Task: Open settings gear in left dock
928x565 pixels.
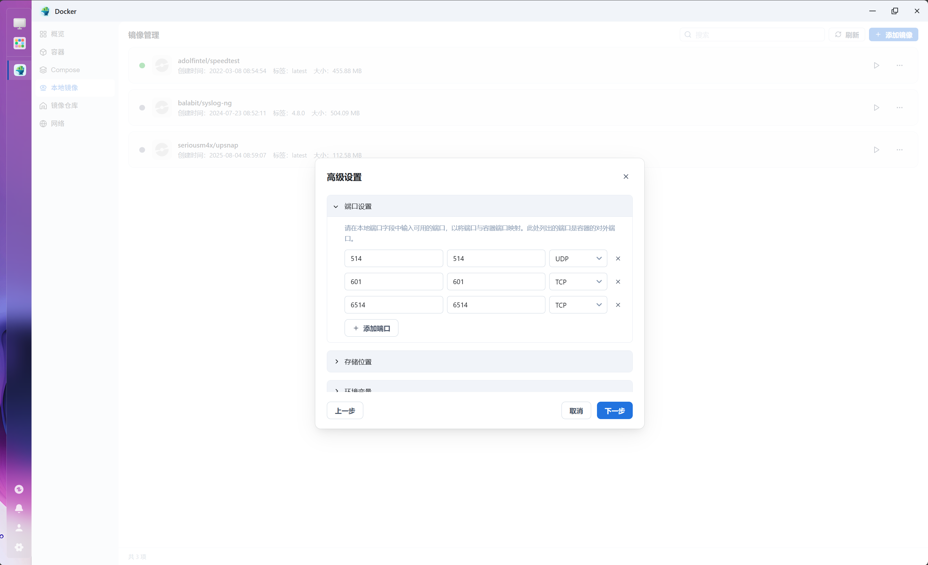Action: click(x=19, y=547)
